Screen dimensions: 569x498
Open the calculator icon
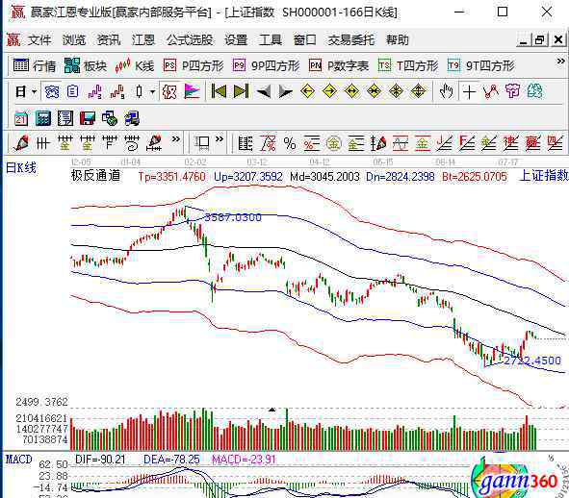coord(42,118)
